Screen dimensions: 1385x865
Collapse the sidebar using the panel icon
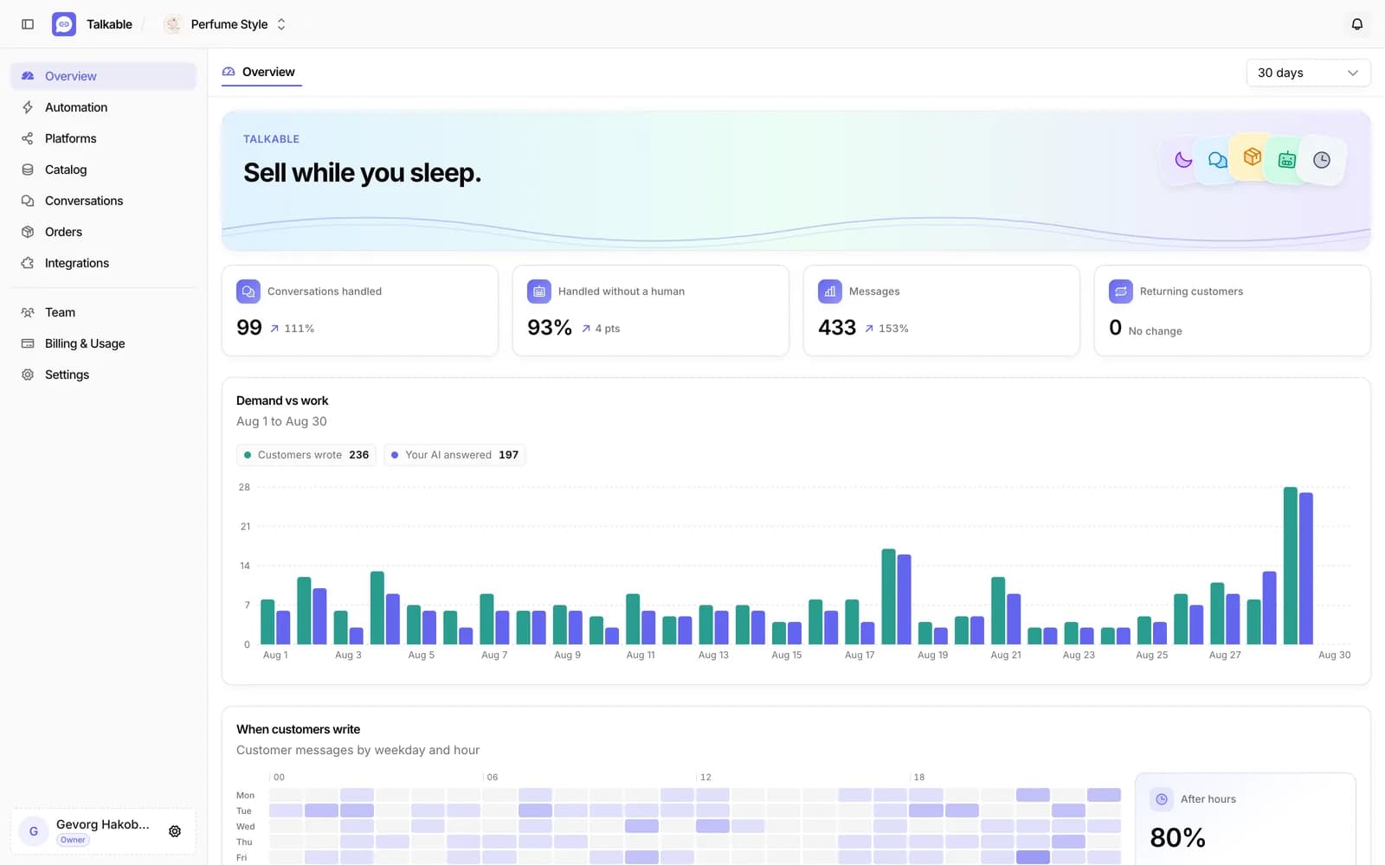[28, 24]
